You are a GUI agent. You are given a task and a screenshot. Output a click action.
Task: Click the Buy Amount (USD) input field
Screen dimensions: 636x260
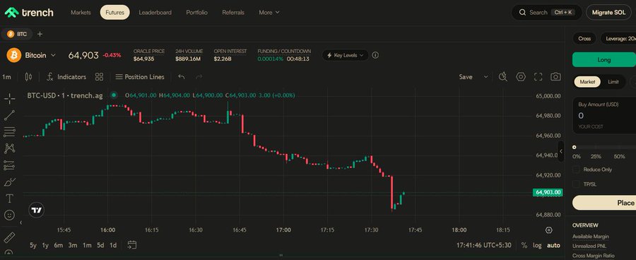click(604, 116)
